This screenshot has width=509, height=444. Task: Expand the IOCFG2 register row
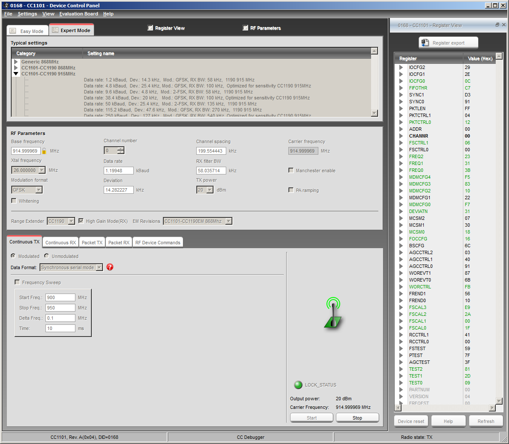point(401,67)
